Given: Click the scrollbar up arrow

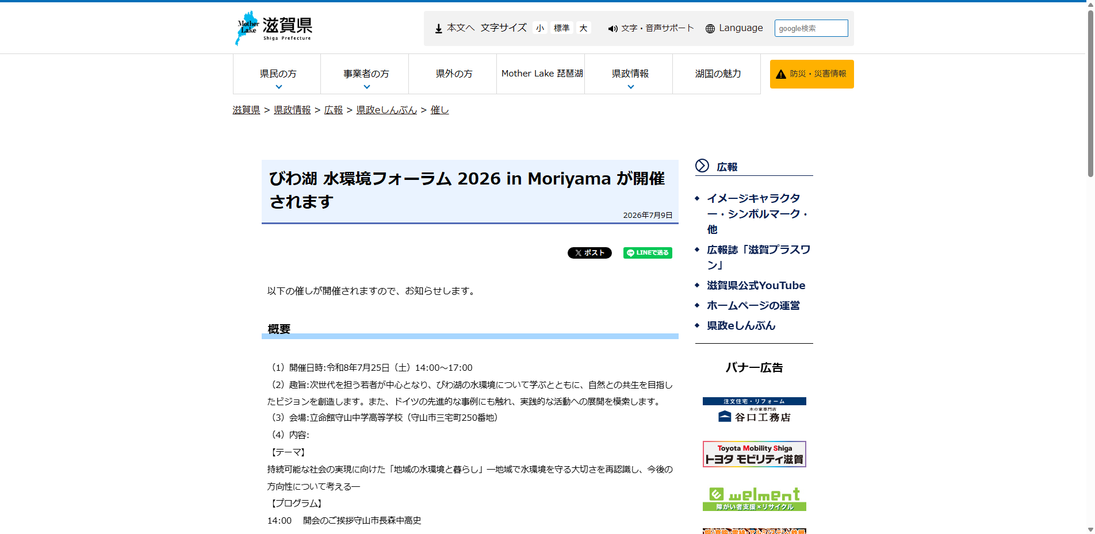Looking at the screenshot, I should pyautogui.click(x=1090, y=5).
